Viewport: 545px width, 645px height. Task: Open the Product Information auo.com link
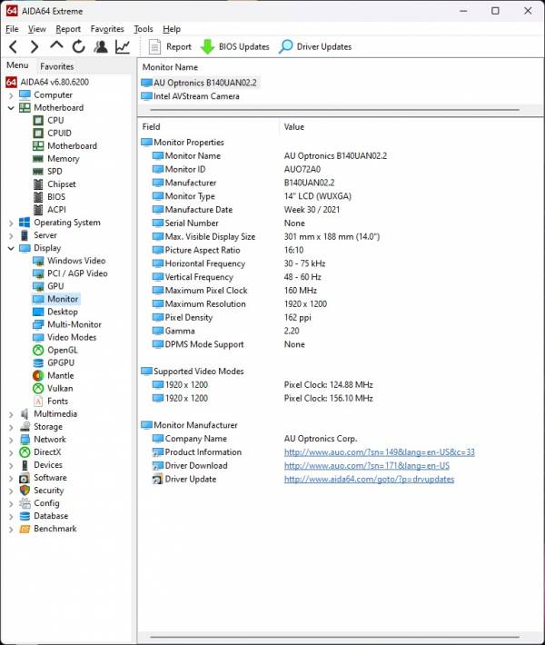tap(380, 452)
